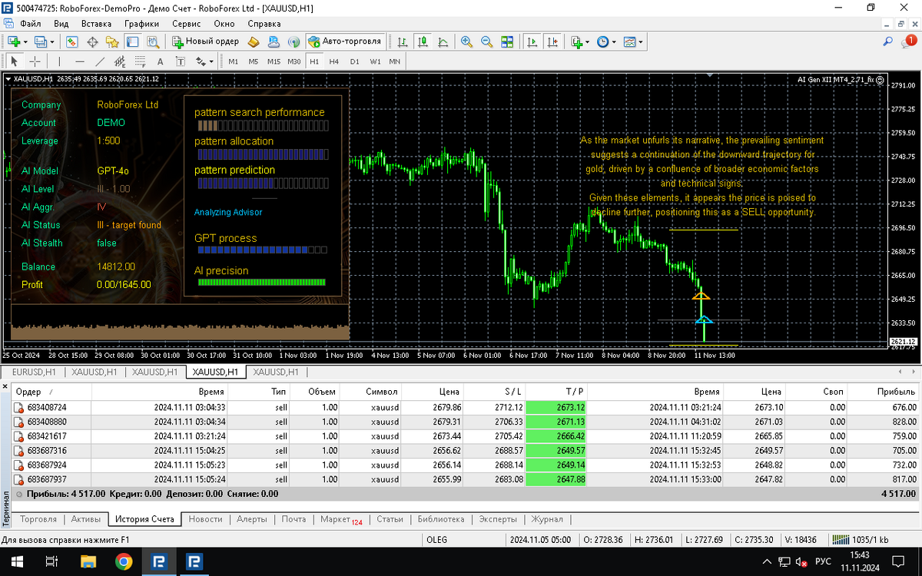The width and height of the screenshot is (922, 576).
Task: Toggle the Авто-торговля button
Action: point(344,41)
